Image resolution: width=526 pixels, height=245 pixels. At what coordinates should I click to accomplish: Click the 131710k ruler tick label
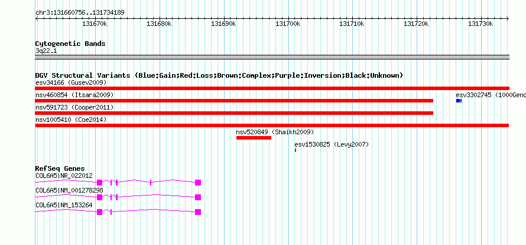tap(352, 24)
